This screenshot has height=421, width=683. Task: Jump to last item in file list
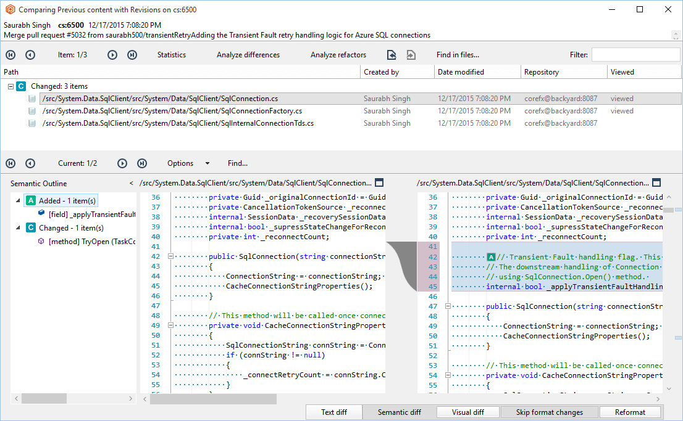(132, 55)
